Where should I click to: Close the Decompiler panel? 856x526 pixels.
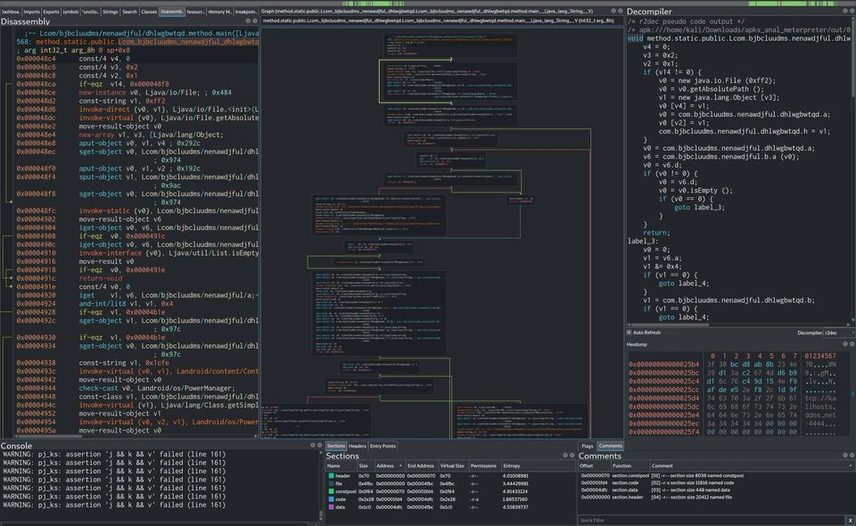click(852, 11)
